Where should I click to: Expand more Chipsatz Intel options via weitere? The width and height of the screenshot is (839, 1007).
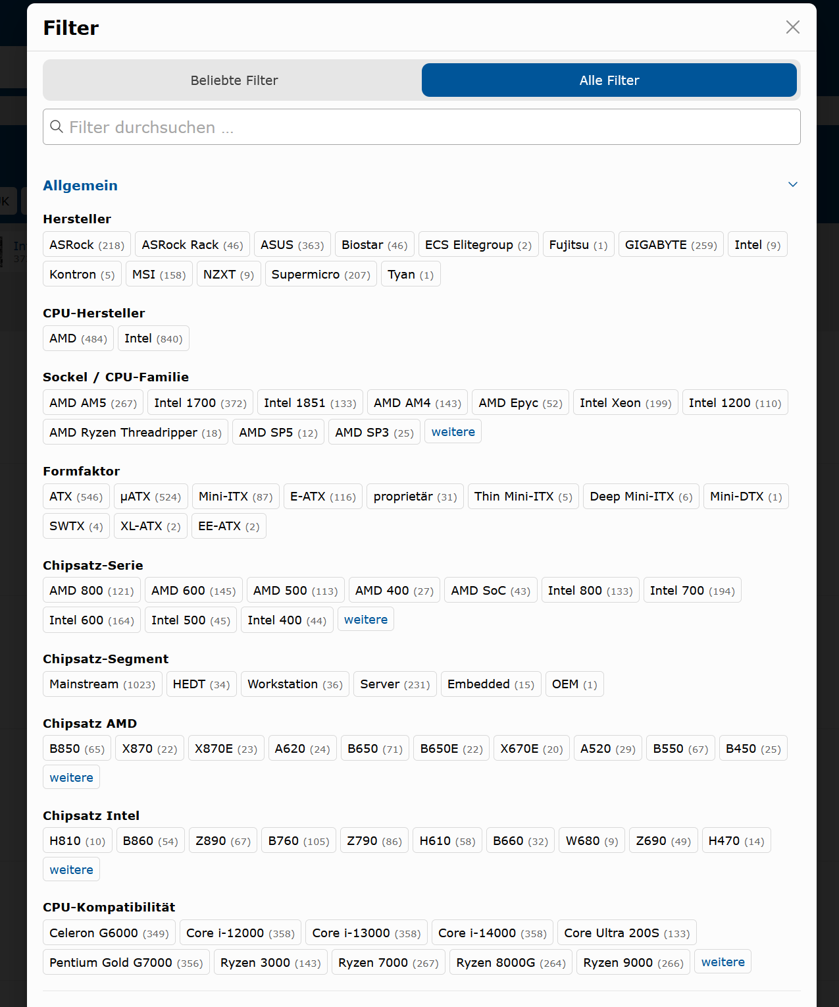point(71,870)
